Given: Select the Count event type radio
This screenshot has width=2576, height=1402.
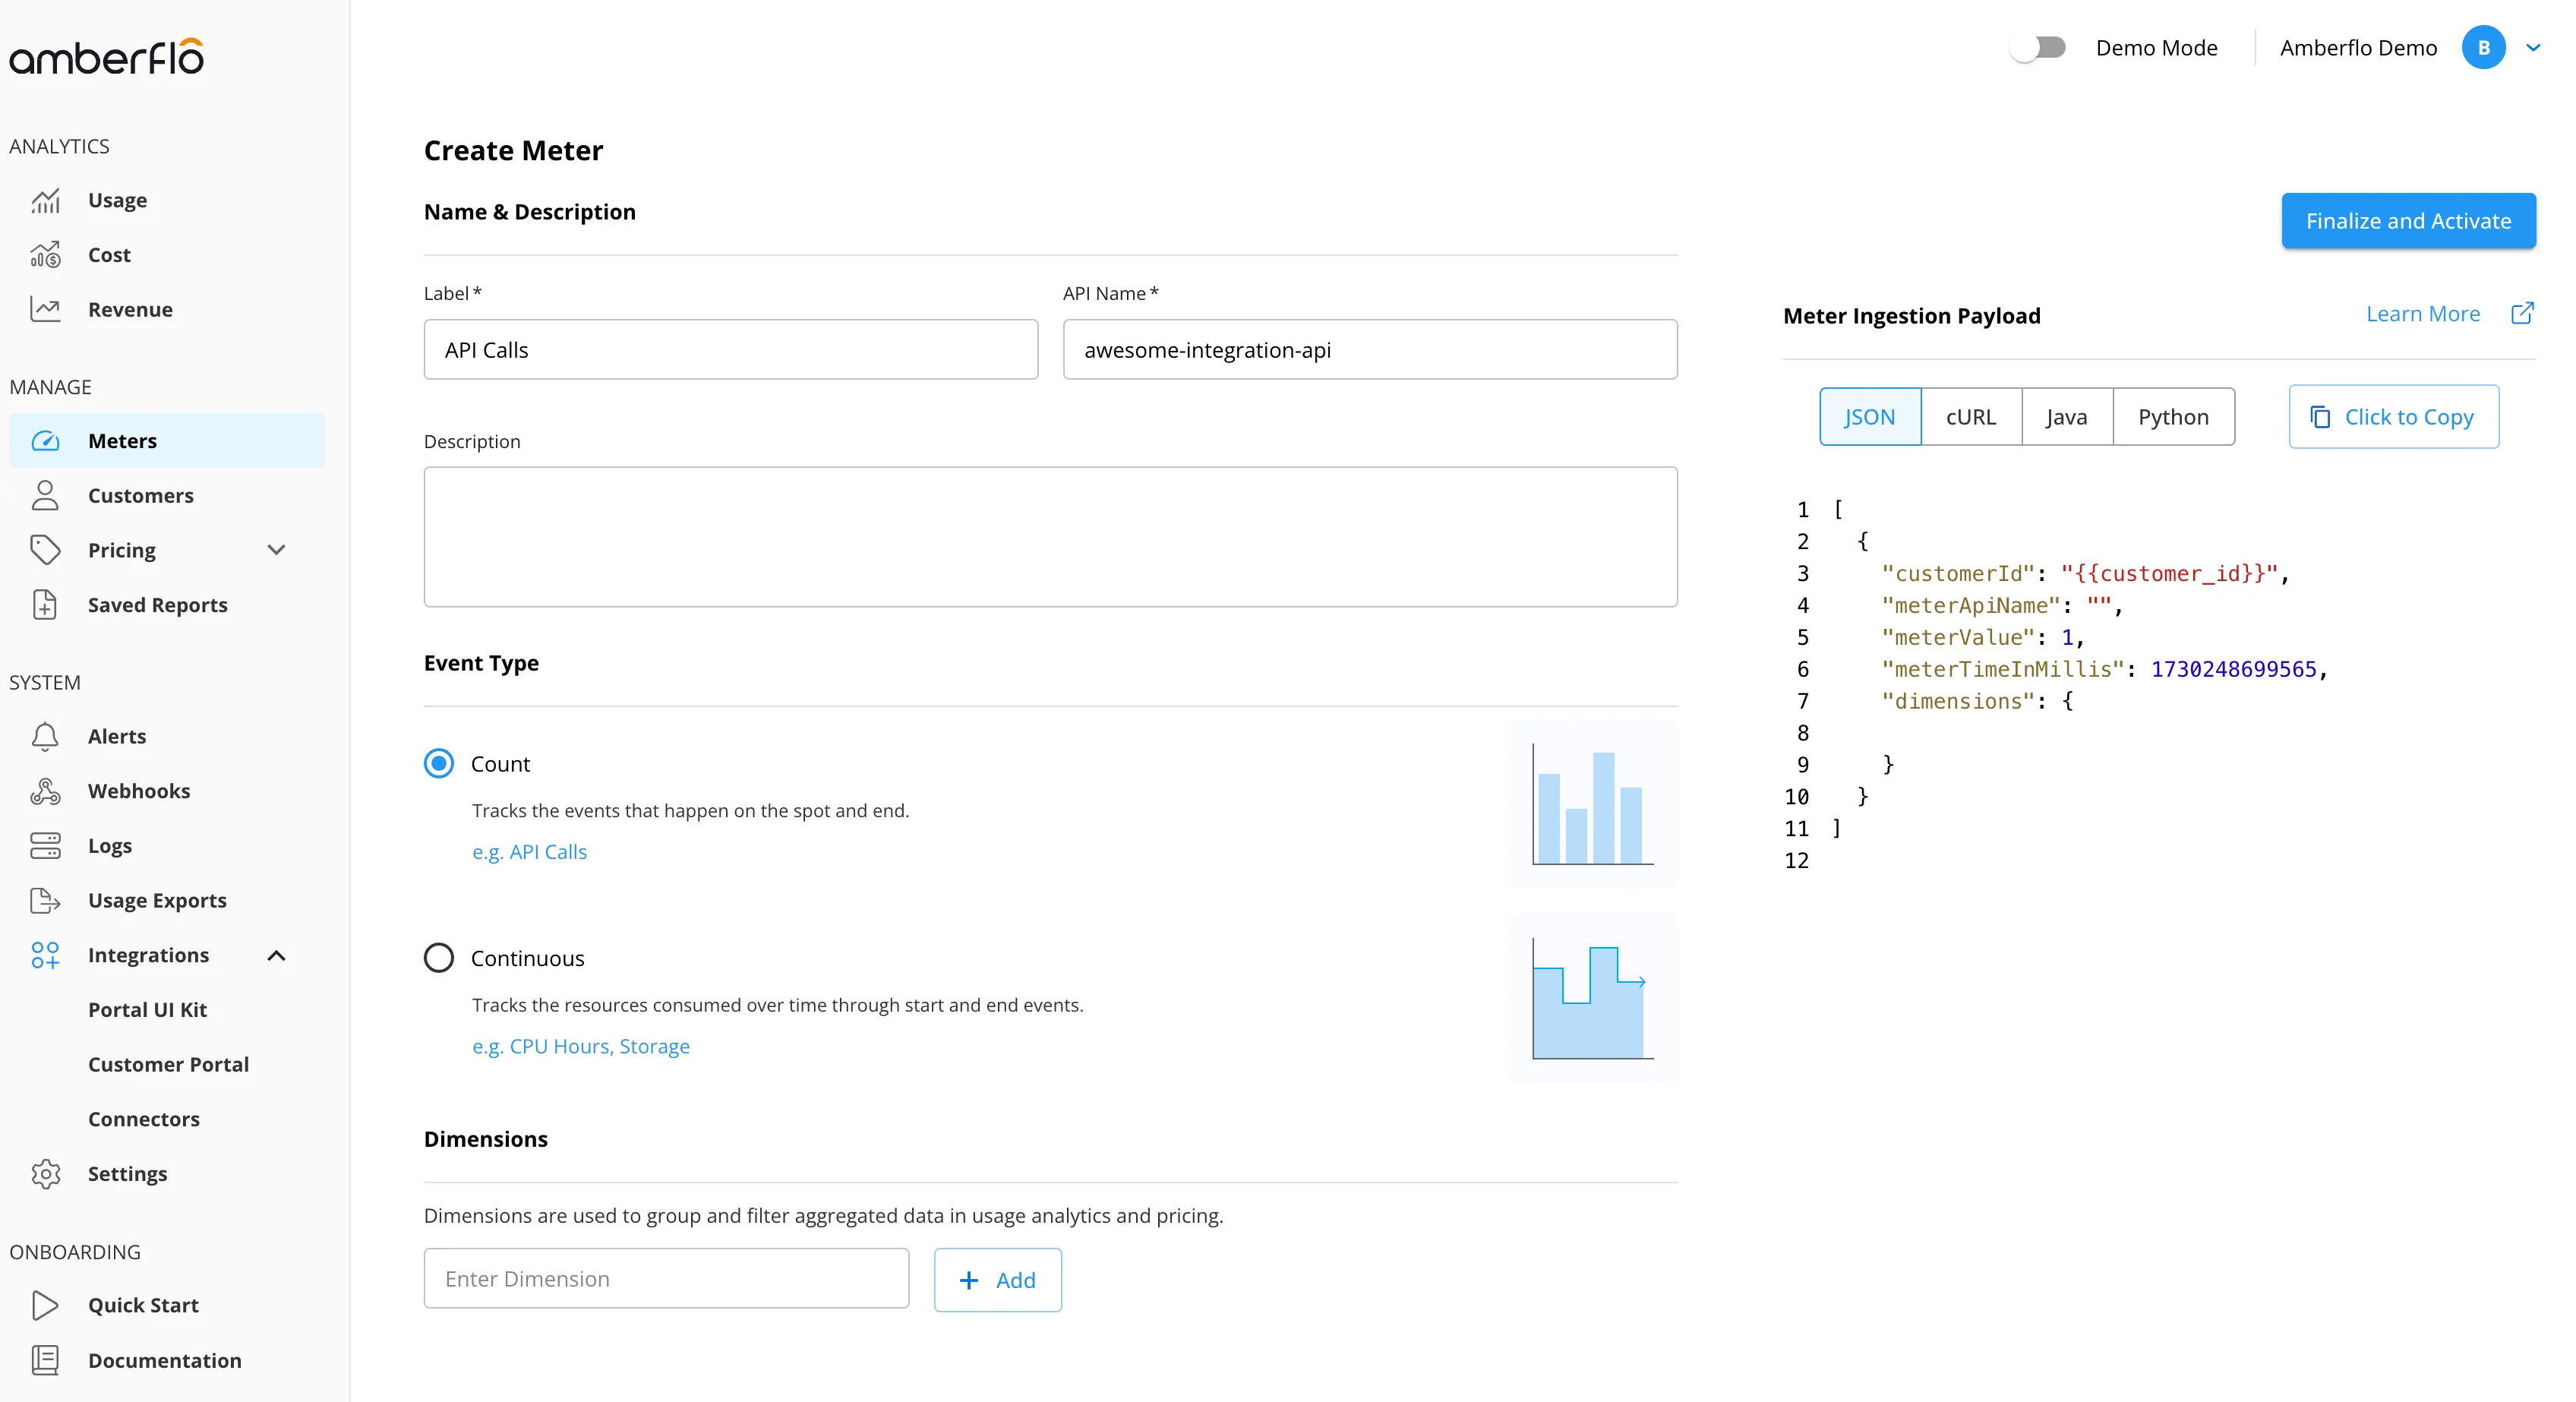Looking at the screenshot, I should click(x=439, y=764).
